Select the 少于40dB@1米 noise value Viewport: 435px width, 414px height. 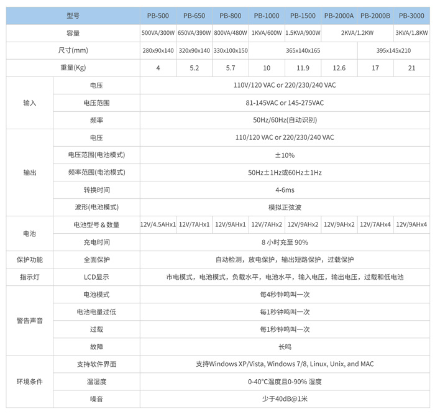(285, 399)
